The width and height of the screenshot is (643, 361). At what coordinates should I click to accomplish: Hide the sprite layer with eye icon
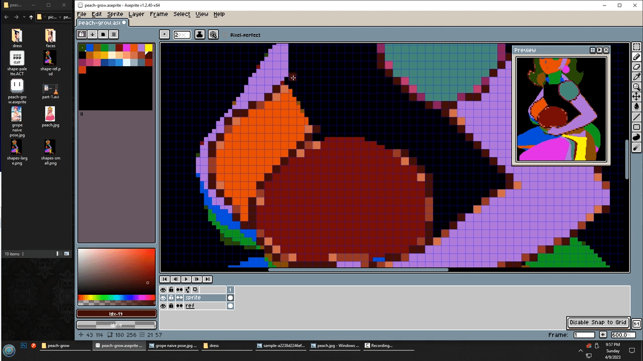point(163,298)
